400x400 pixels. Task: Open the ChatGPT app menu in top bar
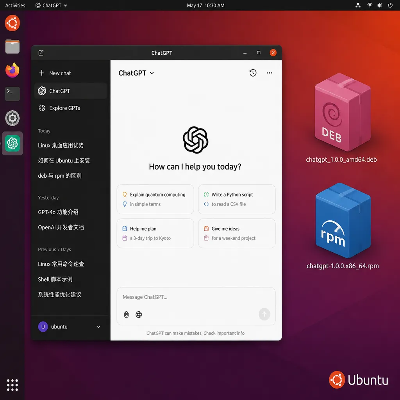[51, 5]
